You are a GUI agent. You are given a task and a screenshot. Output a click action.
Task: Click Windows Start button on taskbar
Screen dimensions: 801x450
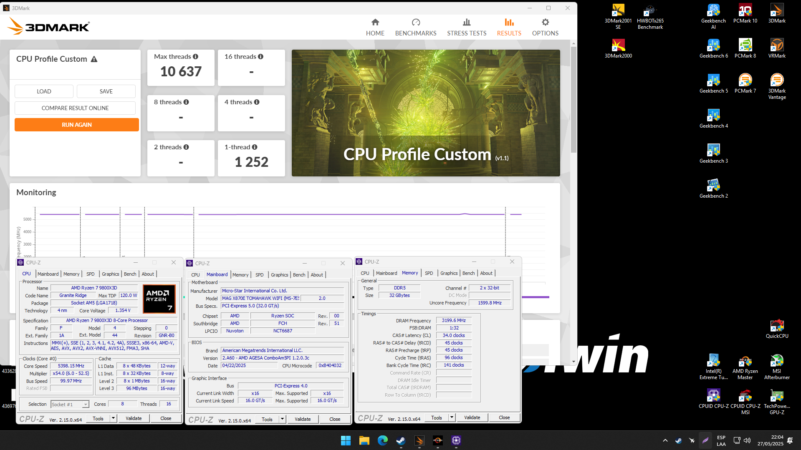pyautogui.click(x=346, y=440)
